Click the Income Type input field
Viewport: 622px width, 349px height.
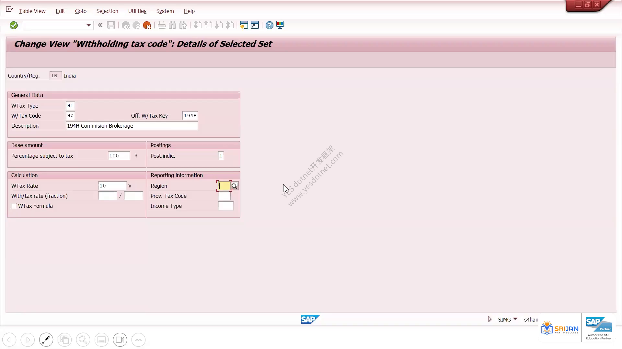point(226,206)
